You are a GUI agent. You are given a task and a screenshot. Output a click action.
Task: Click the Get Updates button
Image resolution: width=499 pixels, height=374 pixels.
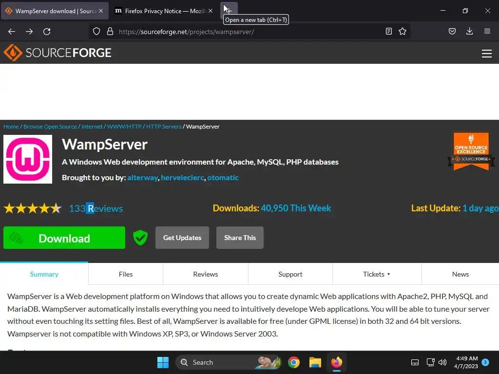click(182, 238)
